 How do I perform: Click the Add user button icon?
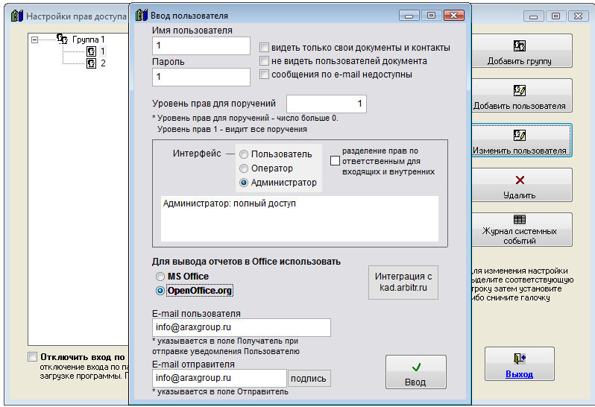tap(520, 90)
